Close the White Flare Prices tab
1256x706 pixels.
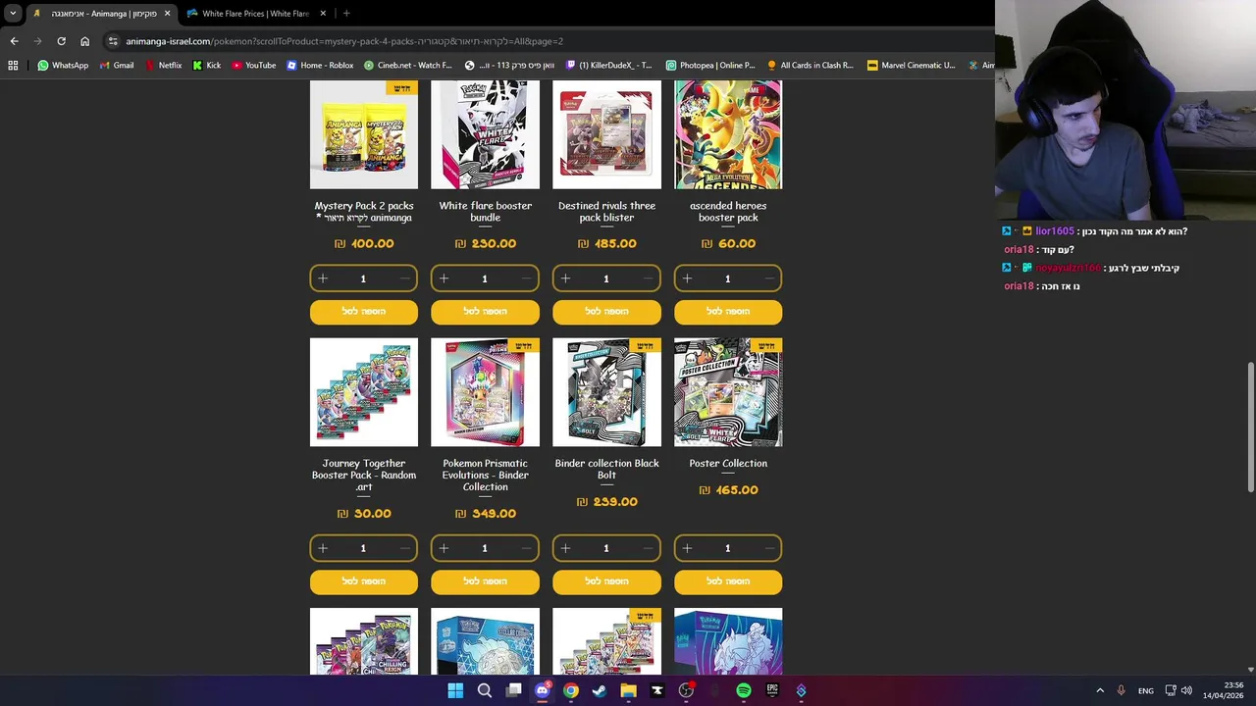click(x=321, y=14)
